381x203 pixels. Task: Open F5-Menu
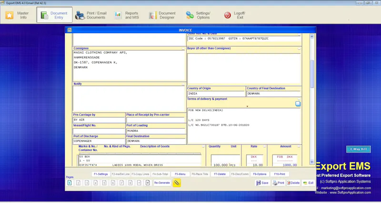pyautogui.click(x=180, y=174)
